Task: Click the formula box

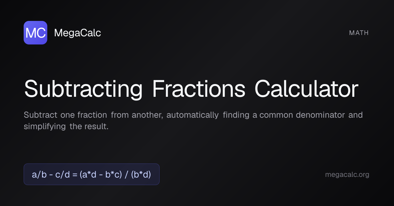Action: (91, 174)
